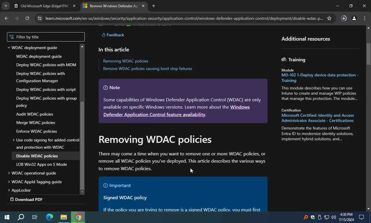Open taskbar Search
This screenshot has width=371, height=223.
click(21, 217)
